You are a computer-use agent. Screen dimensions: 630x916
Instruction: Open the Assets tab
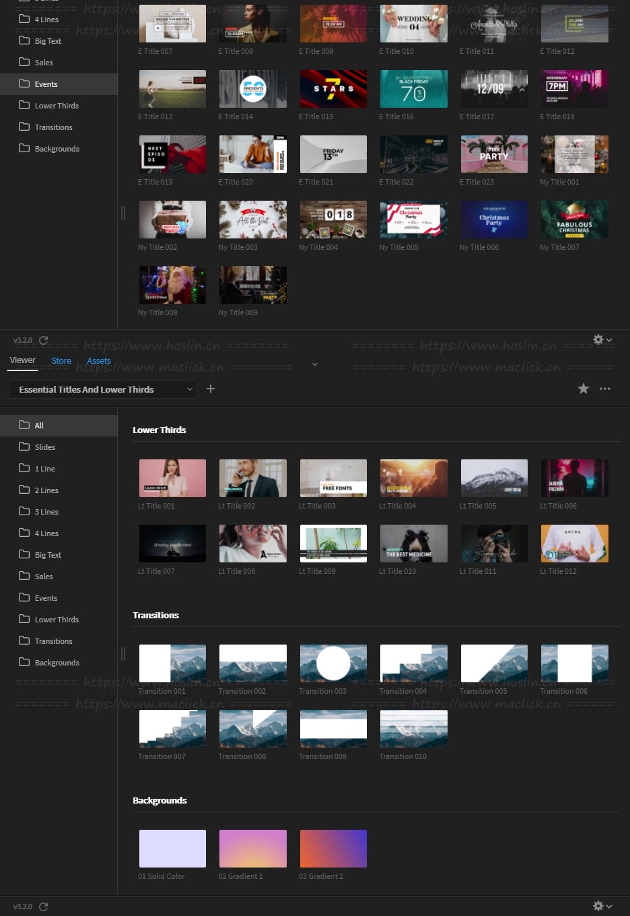tap(99, 361)
